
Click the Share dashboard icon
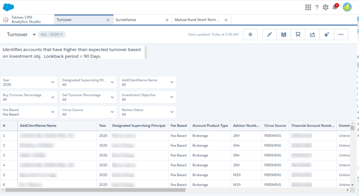point(312,35)
